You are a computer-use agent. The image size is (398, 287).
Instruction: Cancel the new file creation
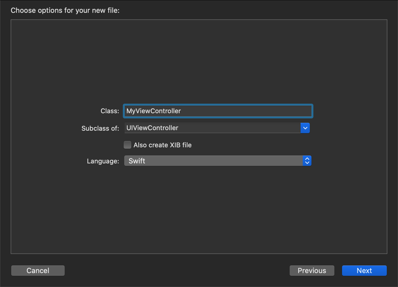pos(38,270)
